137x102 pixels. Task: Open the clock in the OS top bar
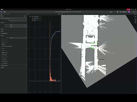pyautogui.click(x=68, y=9)
